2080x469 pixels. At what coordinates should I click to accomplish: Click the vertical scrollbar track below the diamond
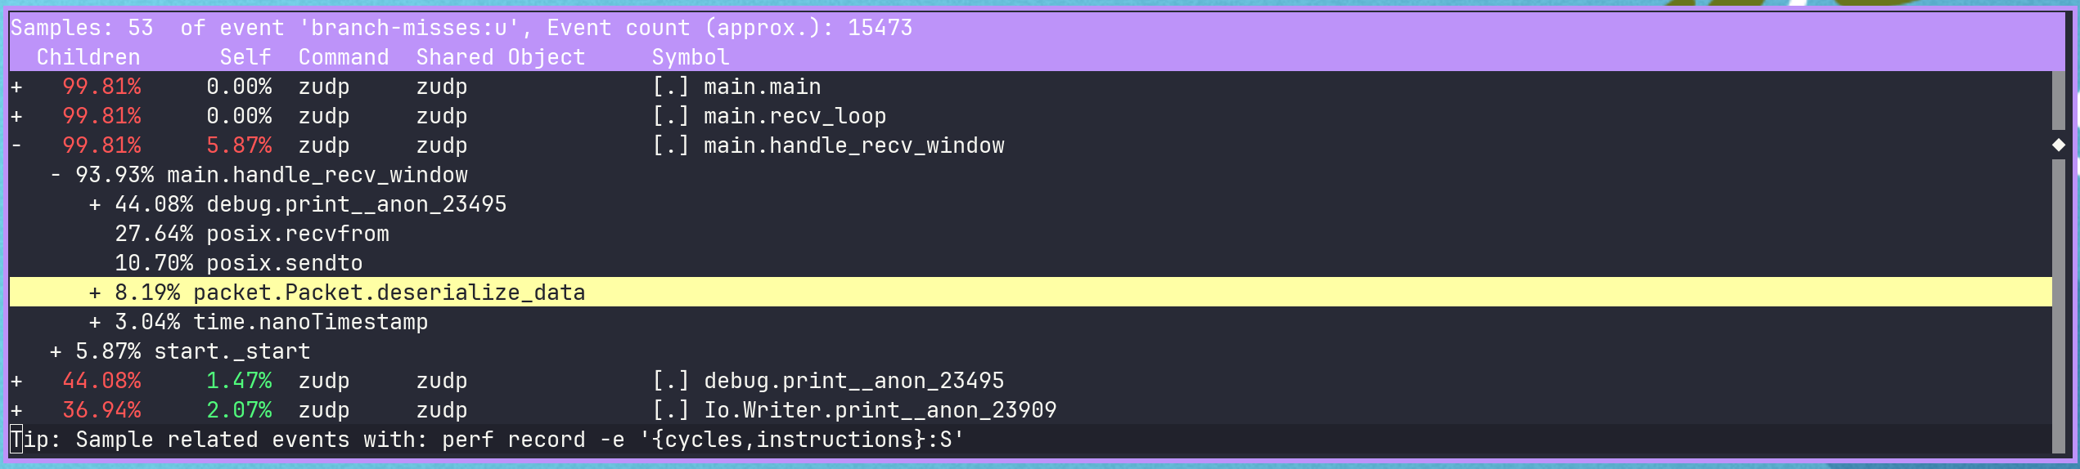2059,302
